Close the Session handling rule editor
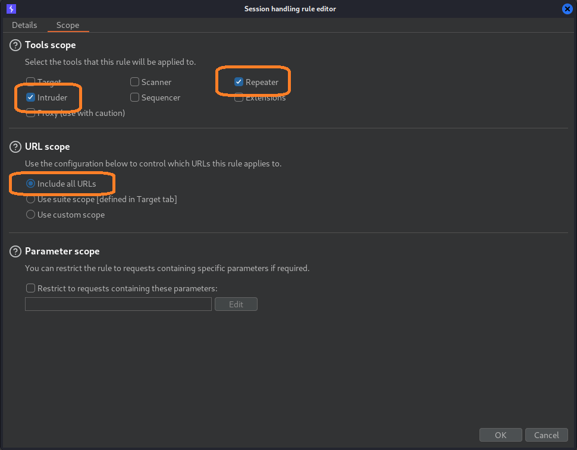This screenshot has width=577, height=450. coord(567,9)
